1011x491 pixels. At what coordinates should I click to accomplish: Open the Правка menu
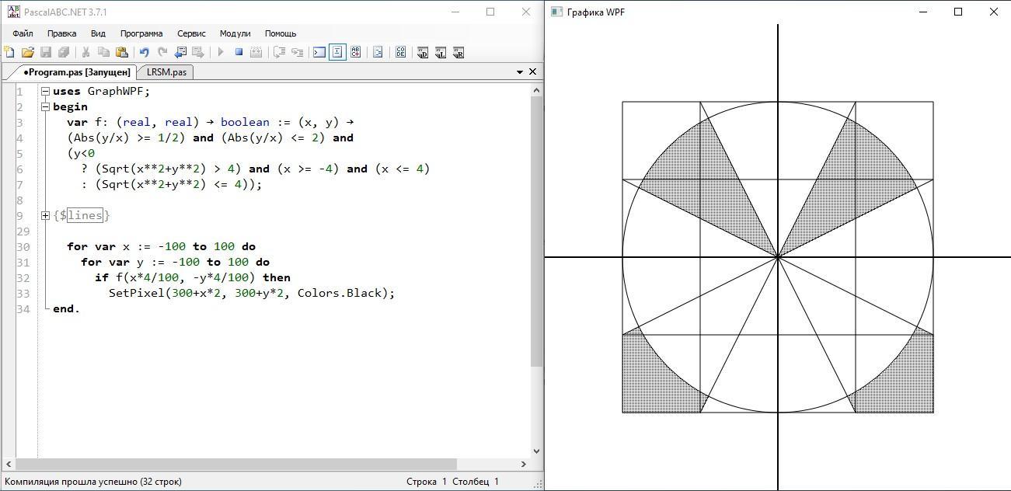61,33
